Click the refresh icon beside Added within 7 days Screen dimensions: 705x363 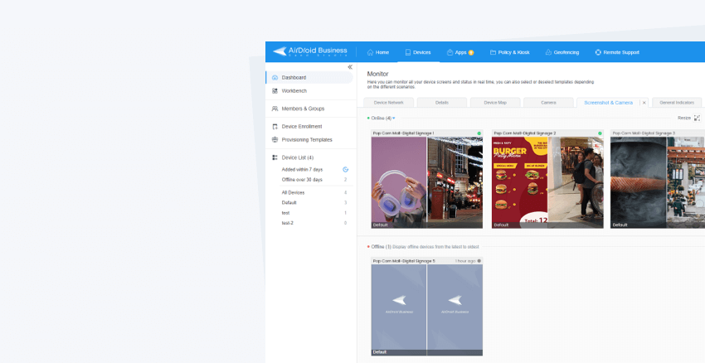coord(345,169)
